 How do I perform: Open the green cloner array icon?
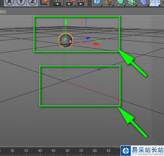click(132, 3)
